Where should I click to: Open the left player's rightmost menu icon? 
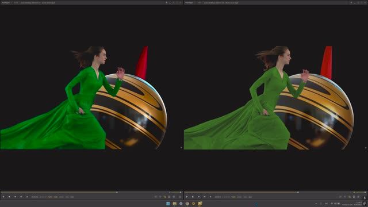[180, 197]
